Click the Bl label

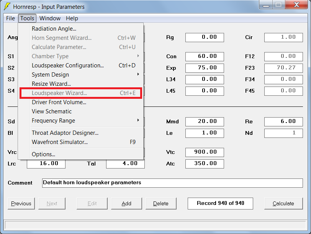coord(10,133)
